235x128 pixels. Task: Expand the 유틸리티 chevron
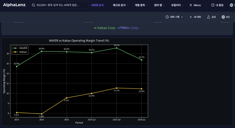pyautogui.click(x=183, y=5)
